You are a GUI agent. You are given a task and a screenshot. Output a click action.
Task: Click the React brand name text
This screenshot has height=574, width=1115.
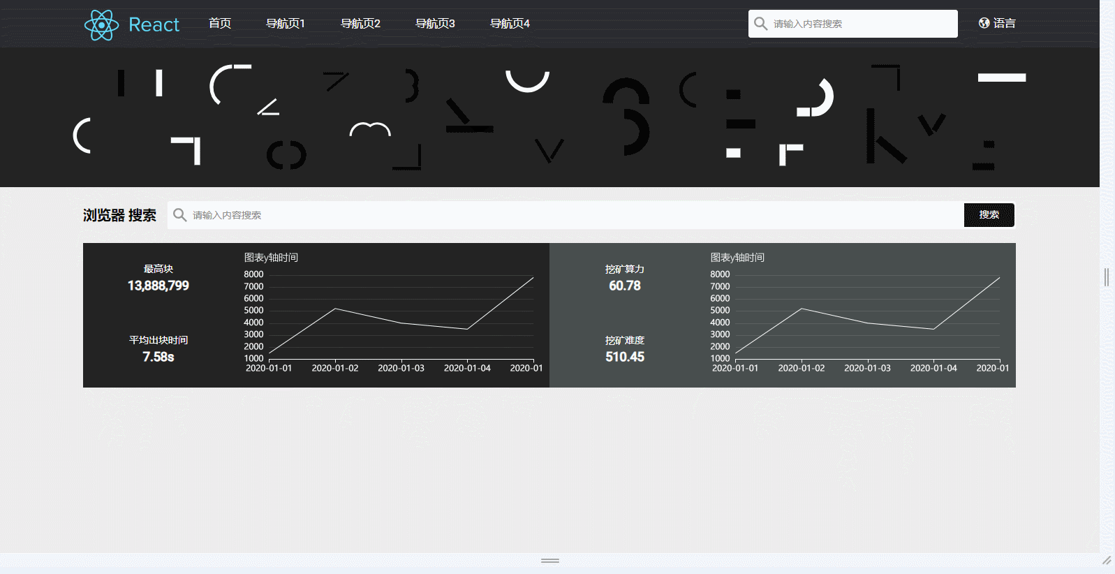coord(154,25)
